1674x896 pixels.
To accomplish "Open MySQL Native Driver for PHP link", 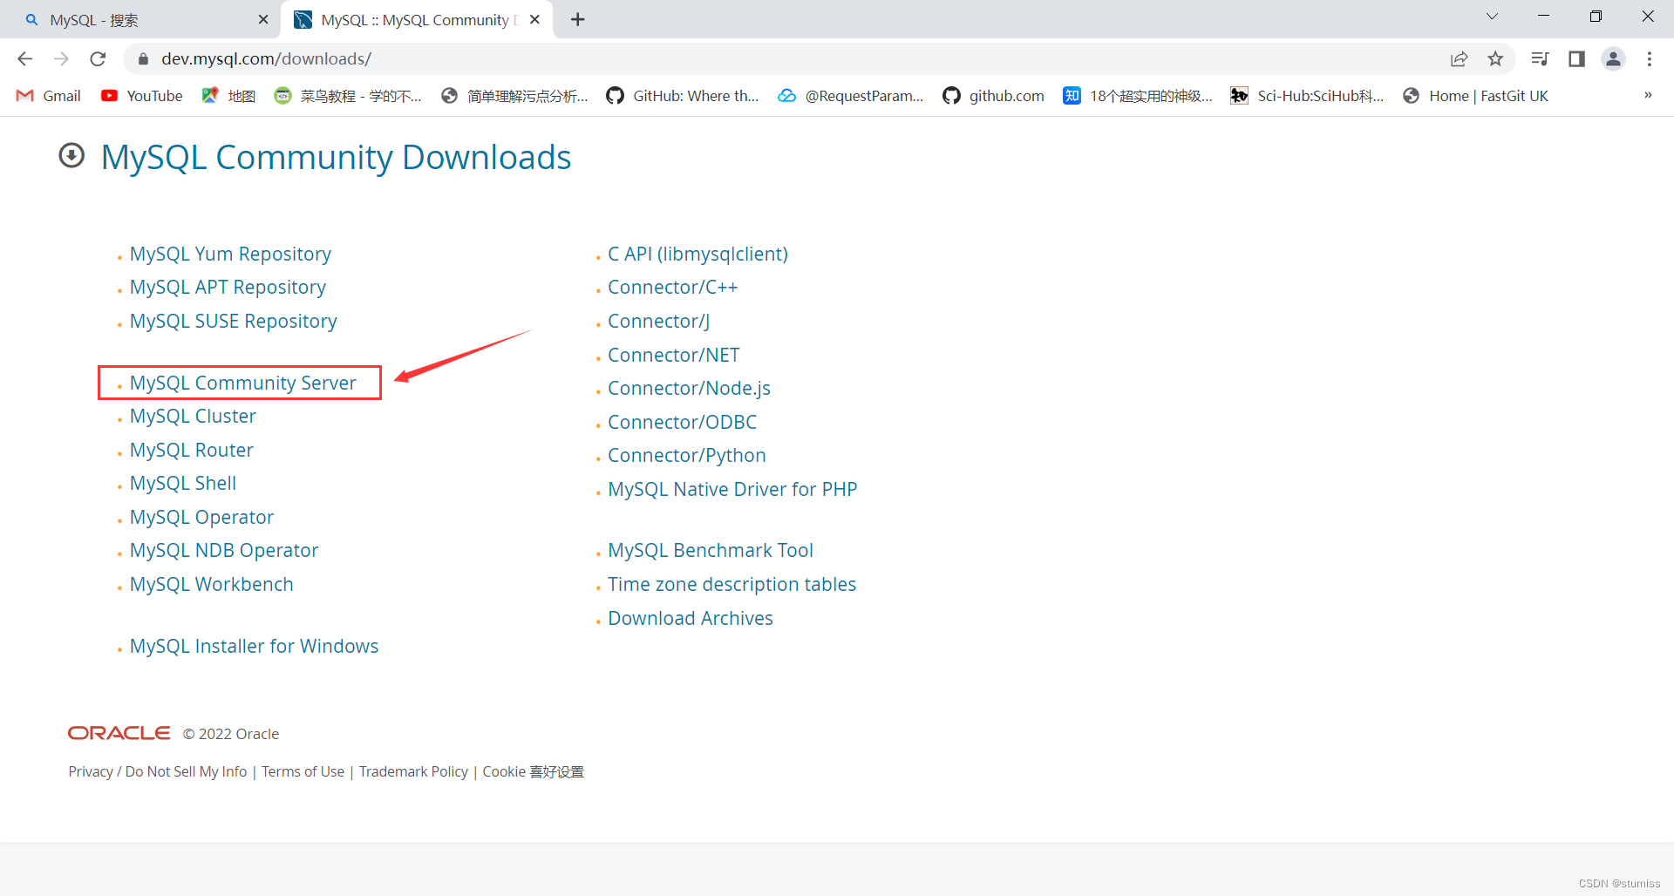I will 732,489.
